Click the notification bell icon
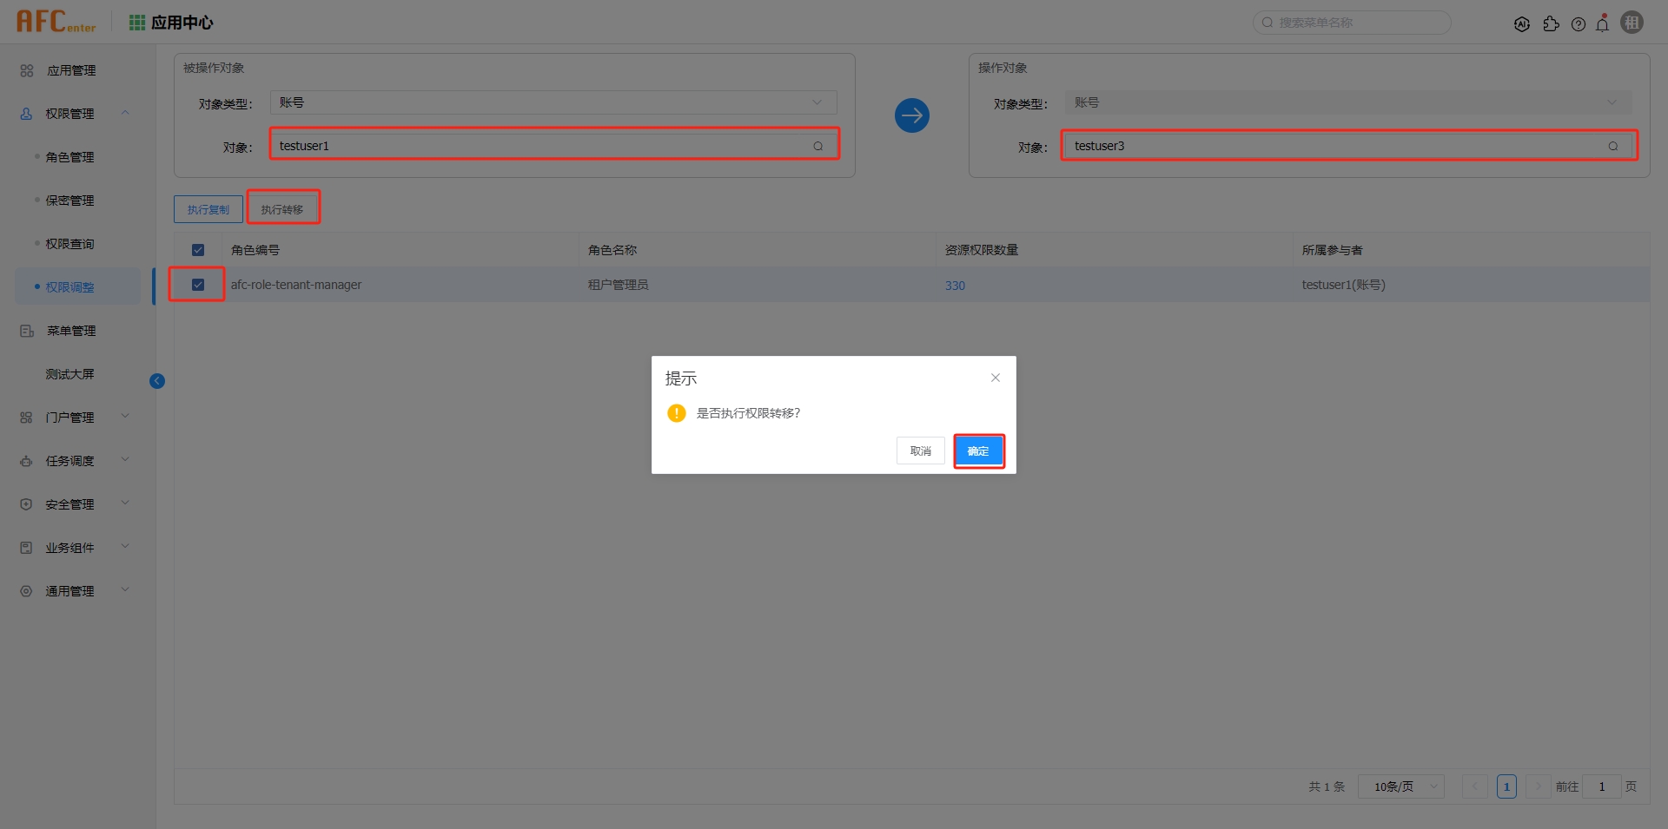This screenshot has height=829, width=1668. click(x=1602, y=23)
